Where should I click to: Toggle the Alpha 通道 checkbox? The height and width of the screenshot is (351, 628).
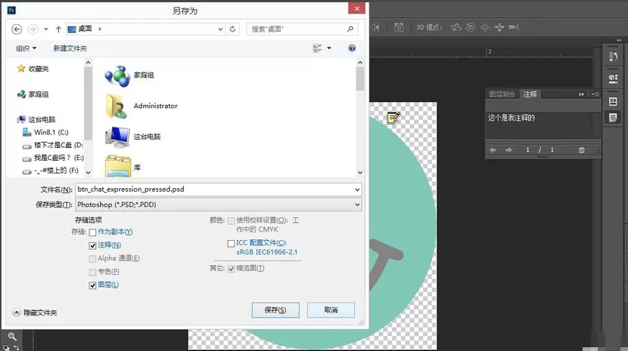(x=92, y=259)
